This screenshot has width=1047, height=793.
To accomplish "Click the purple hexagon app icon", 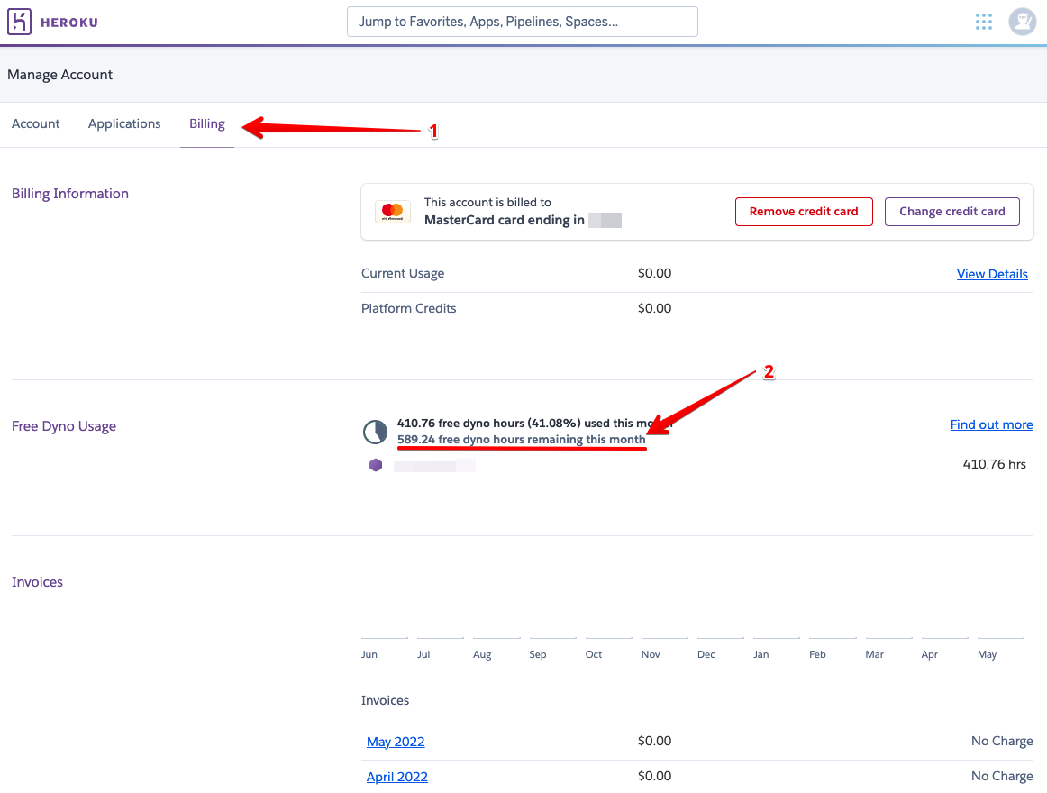I will click(x=376, y=465).
